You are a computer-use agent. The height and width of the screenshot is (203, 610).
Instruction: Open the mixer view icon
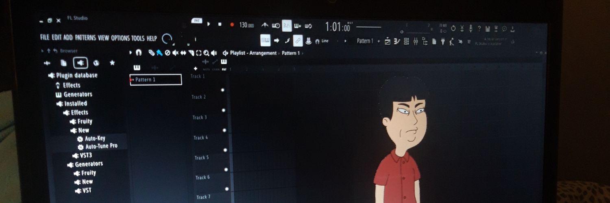coord(416,41)
